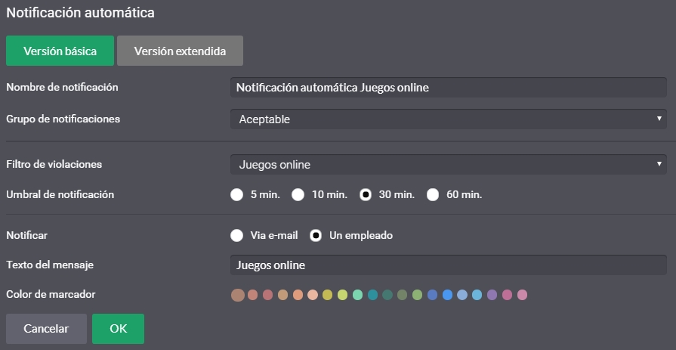Pick the yellow-green marker color swatch
The image size is (676, 350).
click(342, 295)
